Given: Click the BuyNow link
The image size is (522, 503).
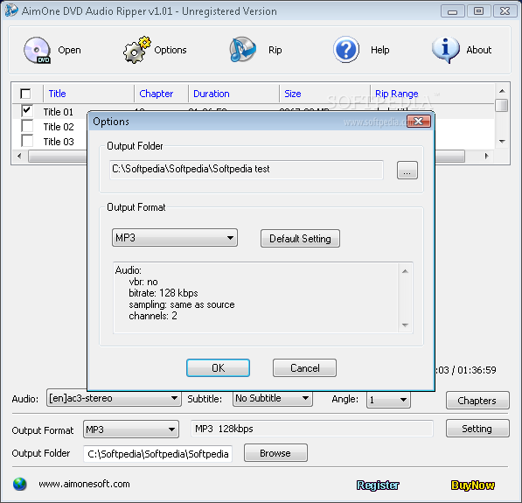Looking at the screenshot, I should point(473,486).
